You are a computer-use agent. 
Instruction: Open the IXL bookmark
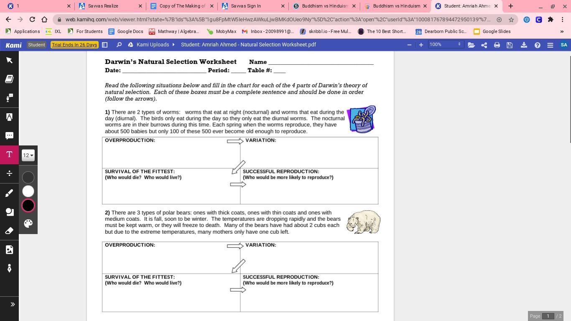[54, 31]
